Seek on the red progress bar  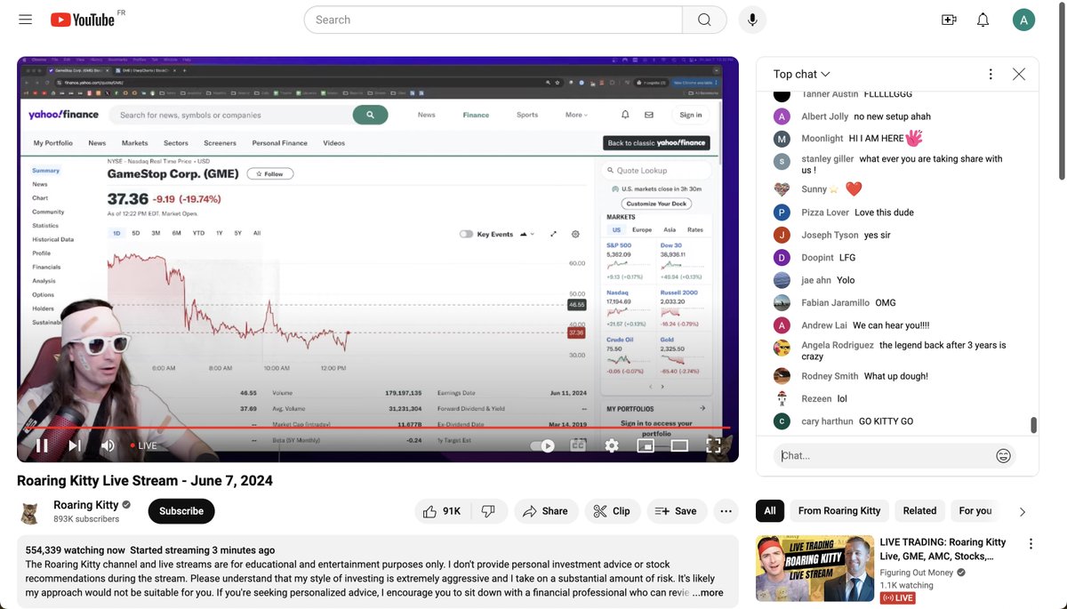click(x=373, y=428)
